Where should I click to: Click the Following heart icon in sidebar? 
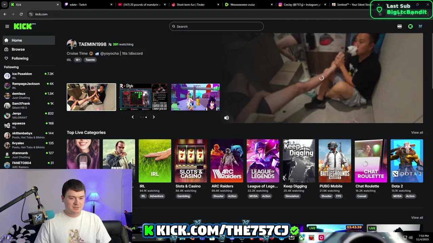[6, 58]
